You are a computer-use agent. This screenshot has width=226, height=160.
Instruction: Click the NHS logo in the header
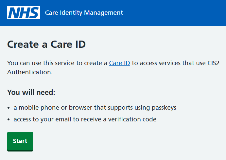click(24, 13)
